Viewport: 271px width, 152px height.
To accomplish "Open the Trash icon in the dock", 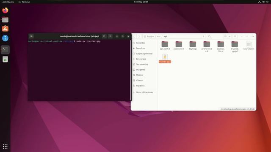I will 5,59.
